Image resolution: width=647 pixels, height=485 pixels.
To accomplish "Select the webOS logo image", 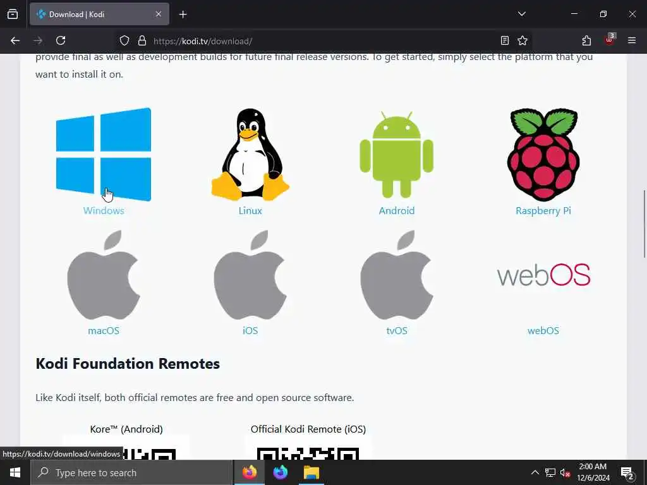I will (543, 275).
